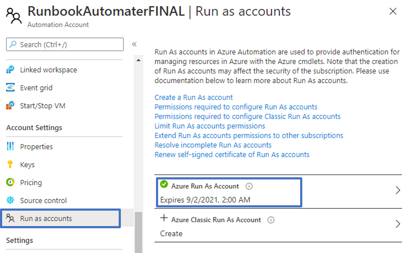Open 'Permissions required to configure Run As accounts' link
The width and height of the screenshot is (407, 253).
point(236,107)
